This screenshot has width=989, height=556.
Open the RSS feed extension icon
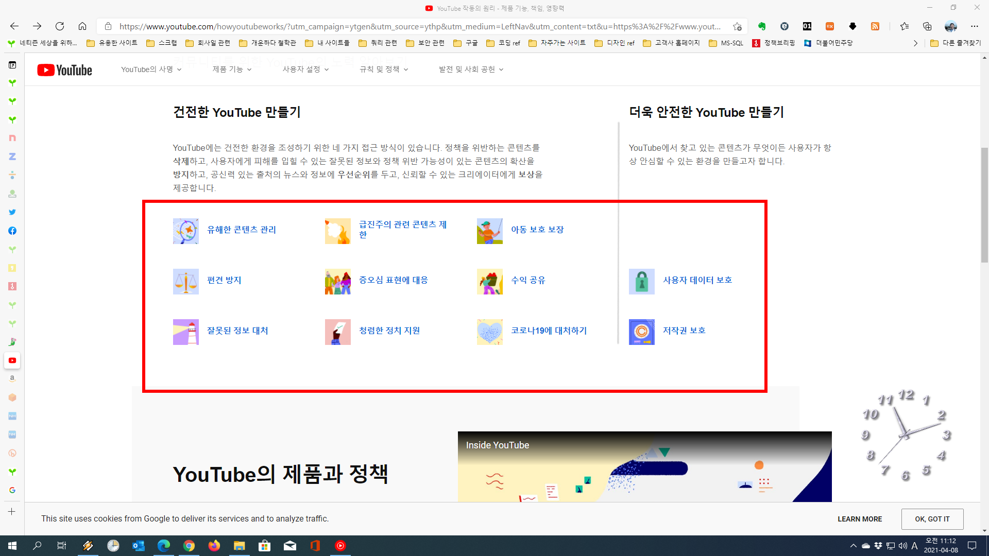tap(875, 26)
